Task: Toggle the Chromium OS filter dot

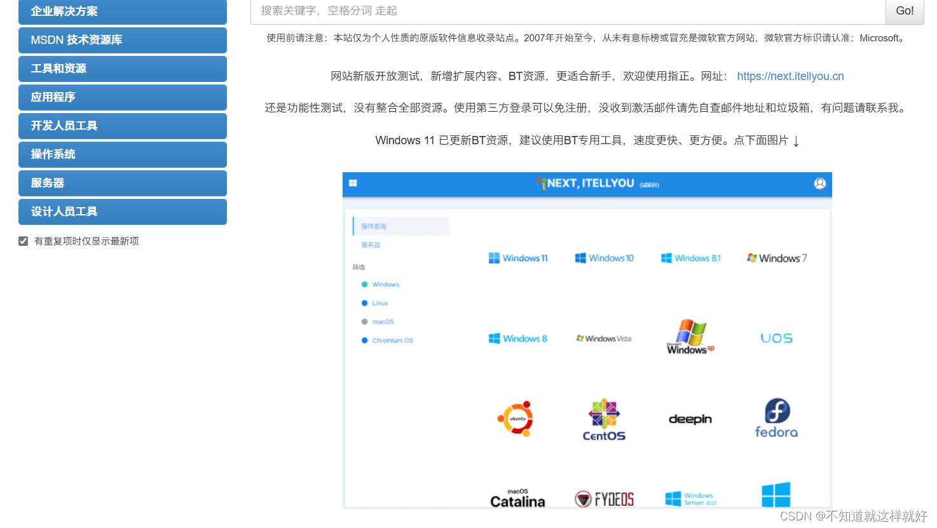Action: click(364, 341)
